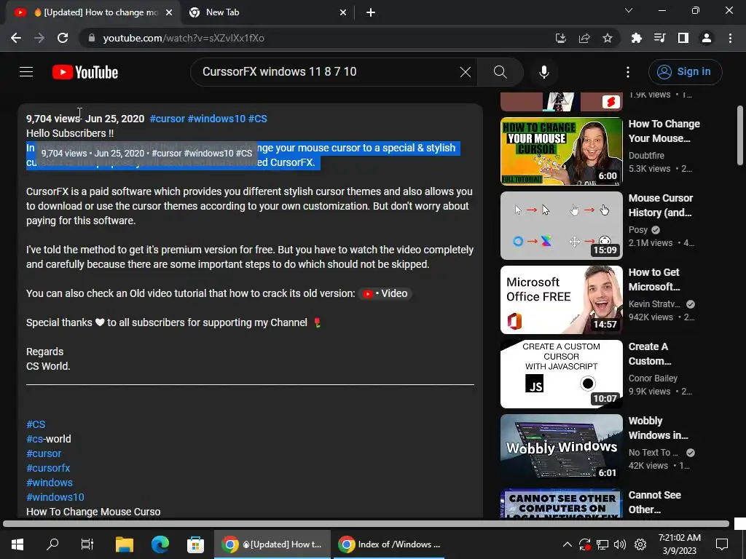Start voice search with microphone icon
The image size is (746, 559).
(x=543, y=72)
